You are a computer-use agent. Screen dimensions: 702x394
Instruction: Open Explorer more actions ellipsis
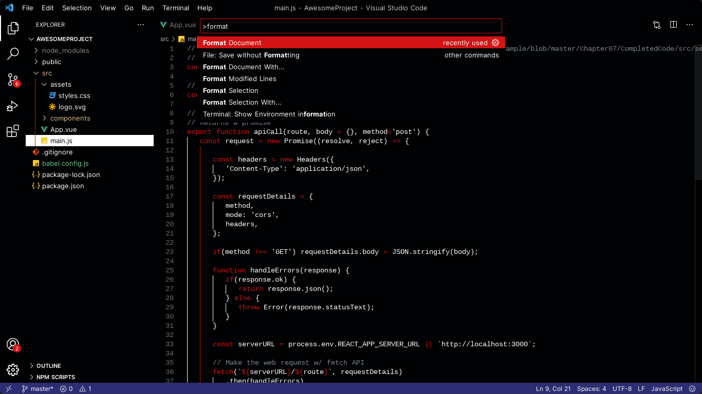coord(141,25)
